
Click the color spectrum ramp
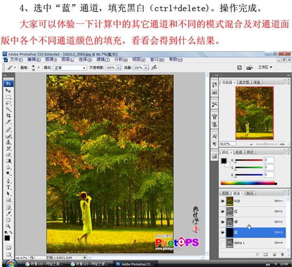(249, 183)
